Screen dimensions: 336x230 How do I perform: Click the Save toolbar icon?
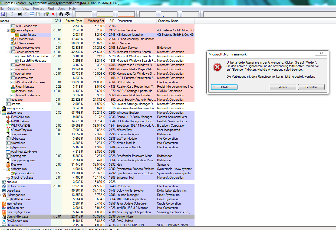pos(3,14)
